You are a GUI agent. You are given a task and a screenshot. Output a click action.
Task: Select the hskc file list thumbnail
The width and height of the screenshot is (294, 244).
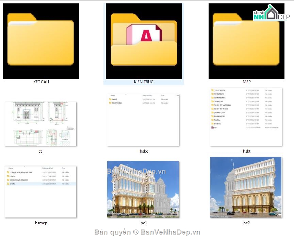143,120
